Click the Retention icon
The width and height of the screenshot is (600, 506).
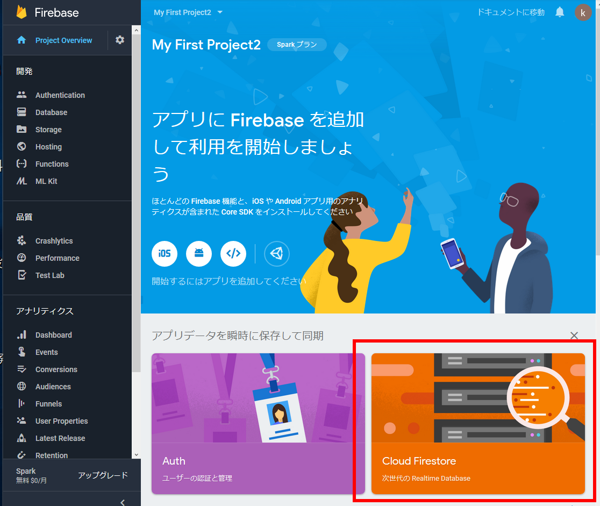(22, 455)
